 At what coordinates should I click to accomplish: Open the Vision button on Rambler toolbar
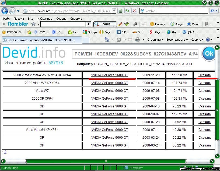coord(193,24)
